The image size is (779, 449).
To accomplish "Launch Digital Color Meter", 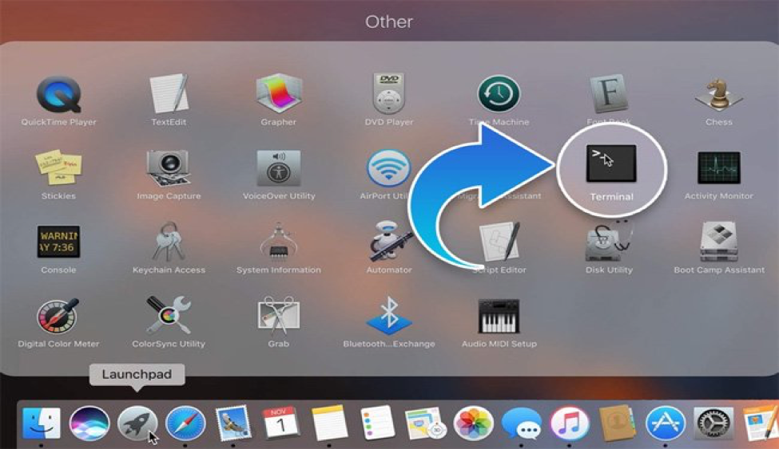I will coord(58,316).
